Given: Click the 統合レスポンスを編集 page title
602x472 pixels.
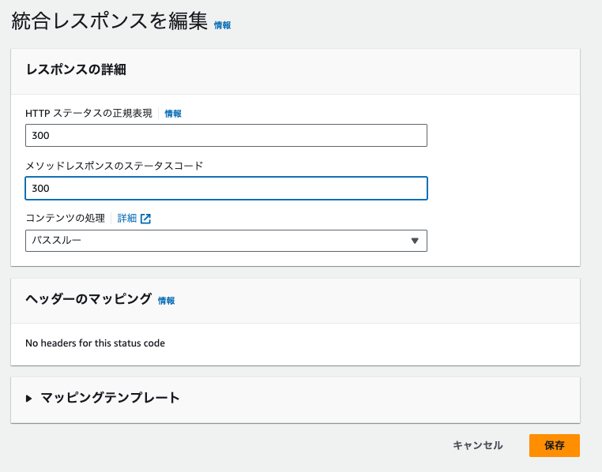Looking at the screenshot, I should click(x=109, y=22).
